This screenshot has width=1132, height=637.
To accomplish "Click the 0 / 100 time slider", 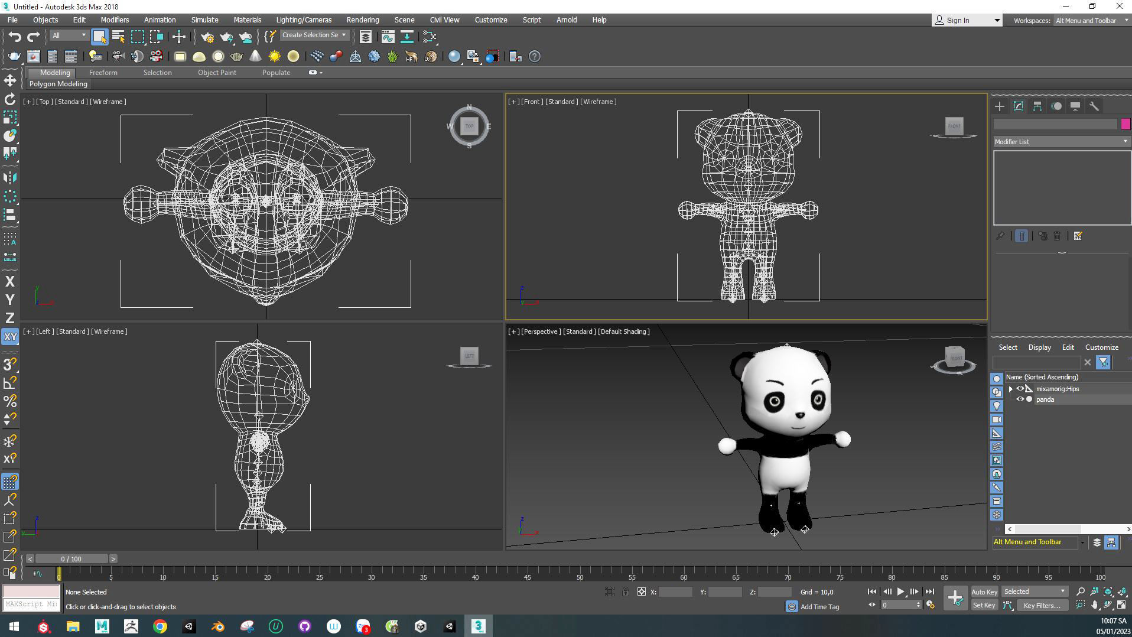I will pyautogui.click(x=71, y=558).
